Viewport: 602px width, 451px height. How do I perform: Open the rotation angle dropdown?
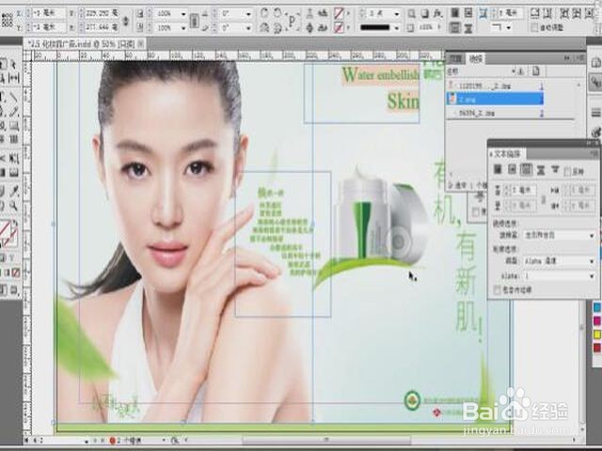[x=248, y=14]
